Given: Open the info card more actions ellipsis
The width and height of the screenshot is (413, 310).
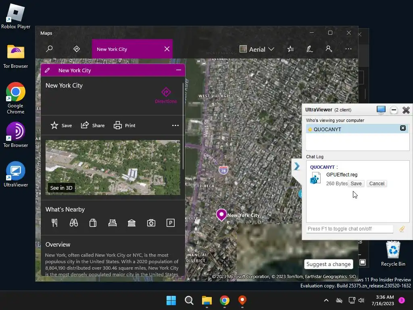Looking at the screenshot, I should click(175, 126).
